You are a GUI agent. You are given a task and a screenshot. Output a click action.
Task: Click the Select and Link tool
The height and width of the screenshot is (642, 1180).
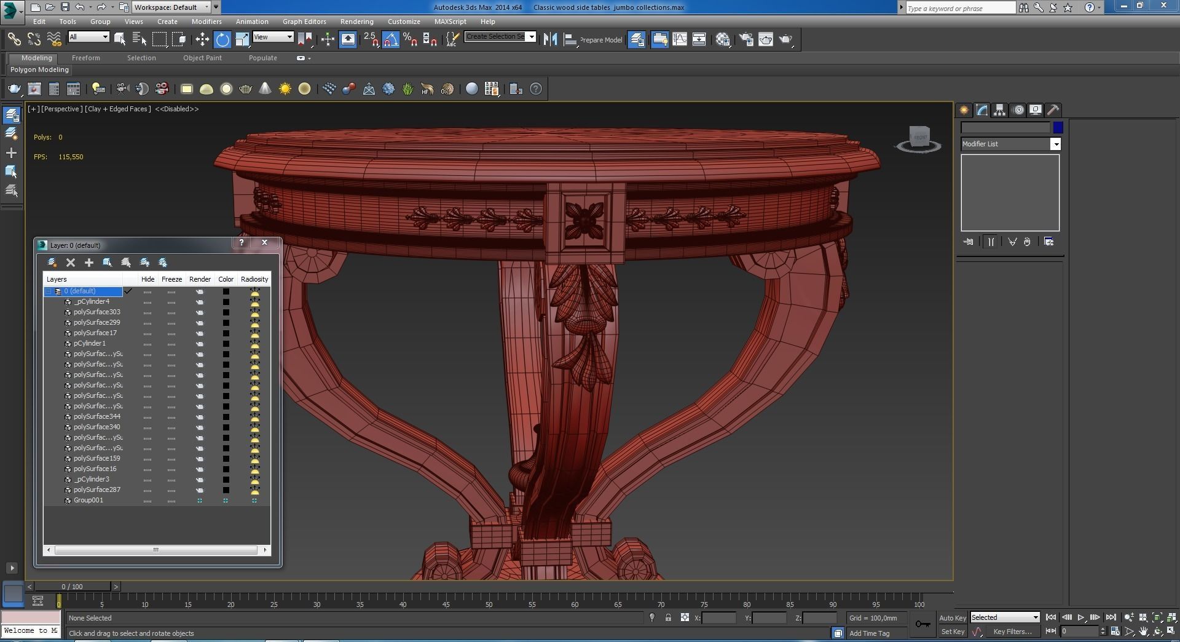click(14, 39)
